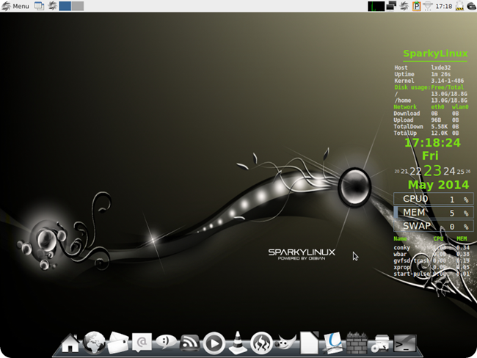This screenshot has height=358, width=477.
Task: Open the blank document LibreOffice icon
Action: click(310, 343)
